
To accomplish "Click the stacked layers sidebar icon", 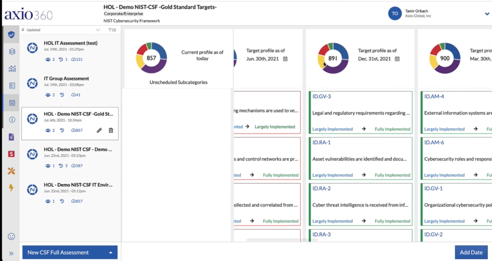I will (x=12, y=52).
